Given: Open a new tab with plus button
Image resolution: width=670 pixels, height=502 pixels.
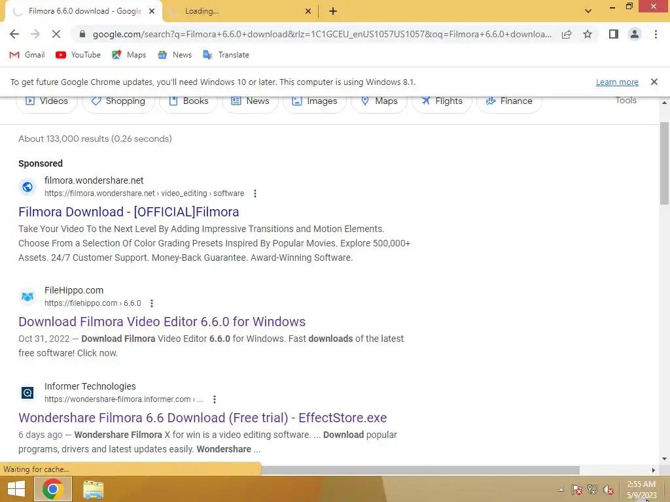Looking at the screenshot, I should 333,11.
